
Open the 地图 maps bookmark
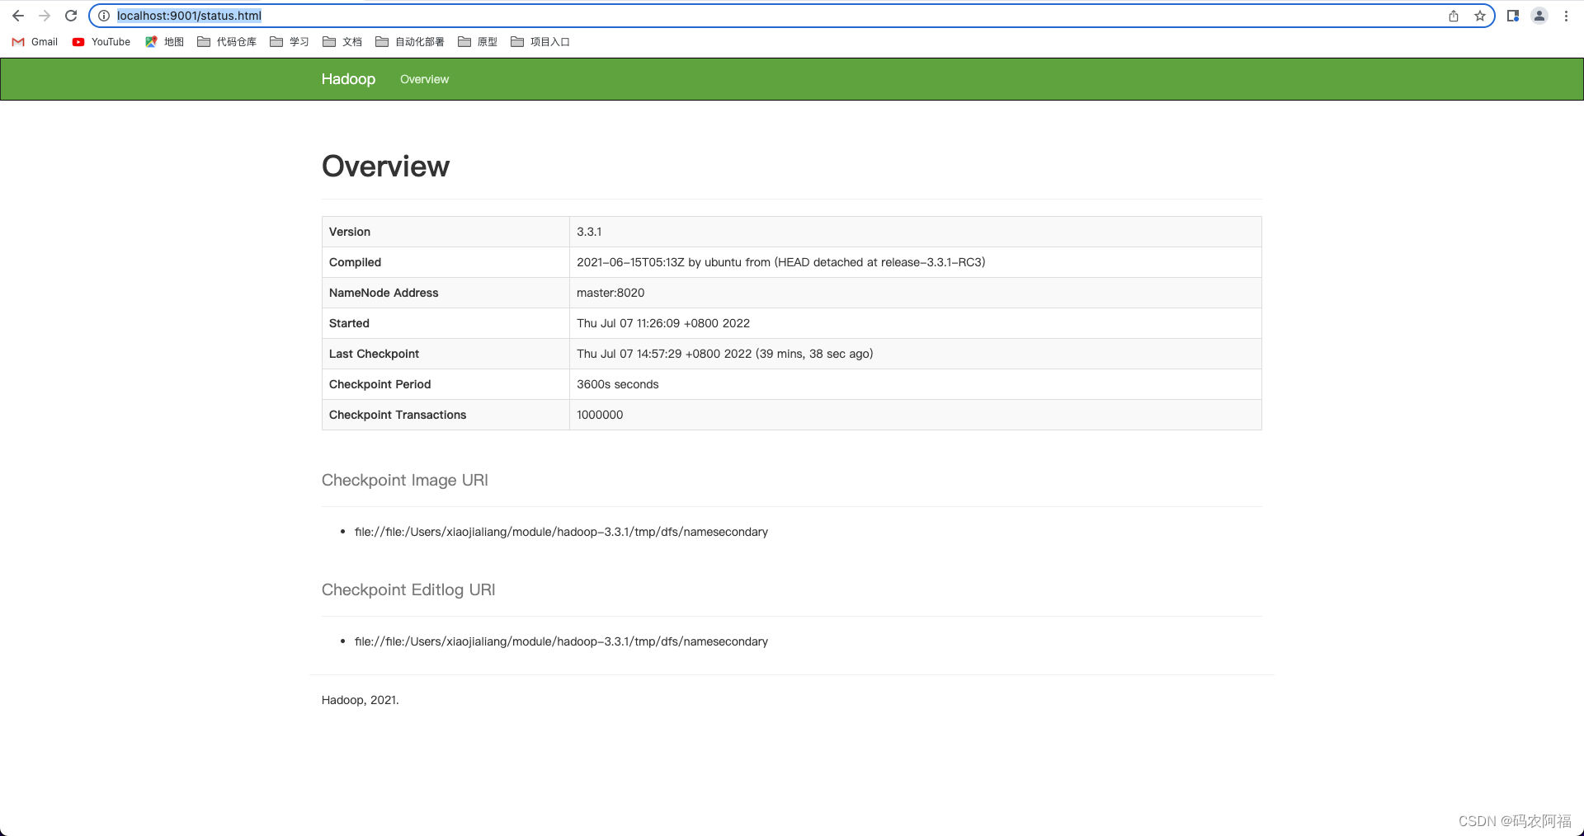pyautogui.click(x=164, y=42)
